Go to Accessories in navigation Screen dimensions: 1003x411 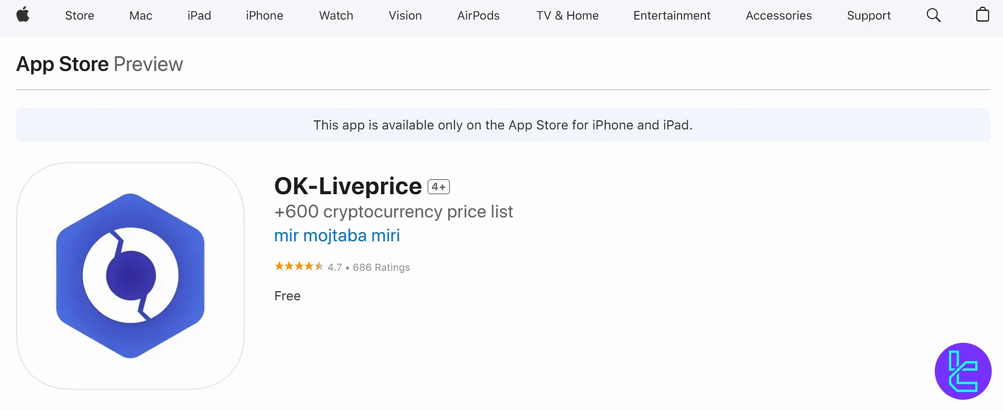click(x=779, y=16)
